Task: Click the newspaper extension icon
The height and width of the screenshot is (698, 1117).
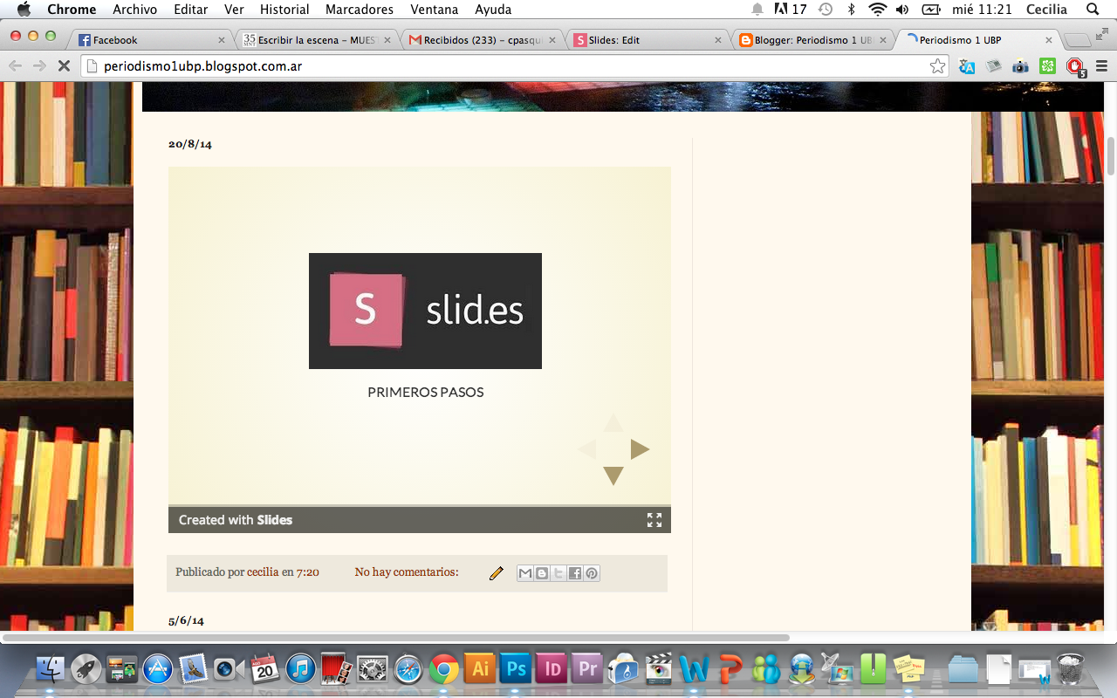Action: pyautogui.click(x=993, y=66)
